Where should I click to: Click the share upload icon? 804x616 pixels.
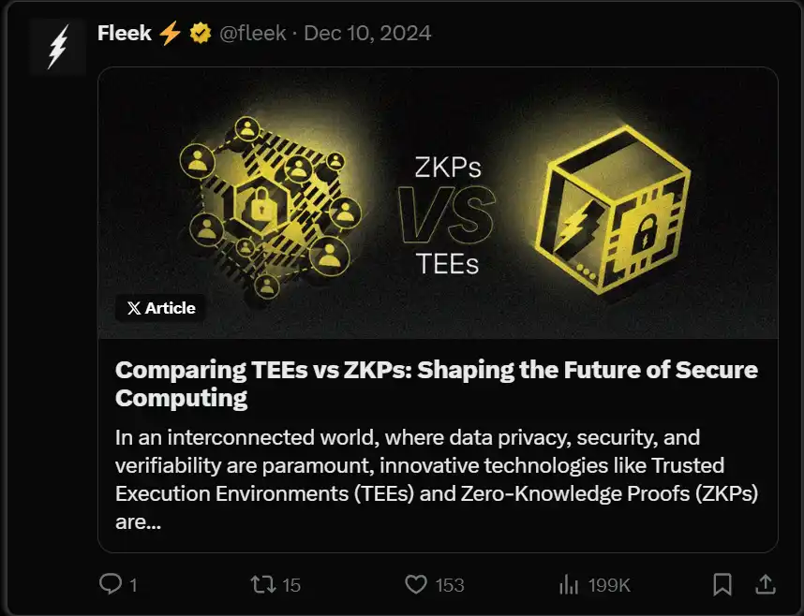(x=766, y=585)
